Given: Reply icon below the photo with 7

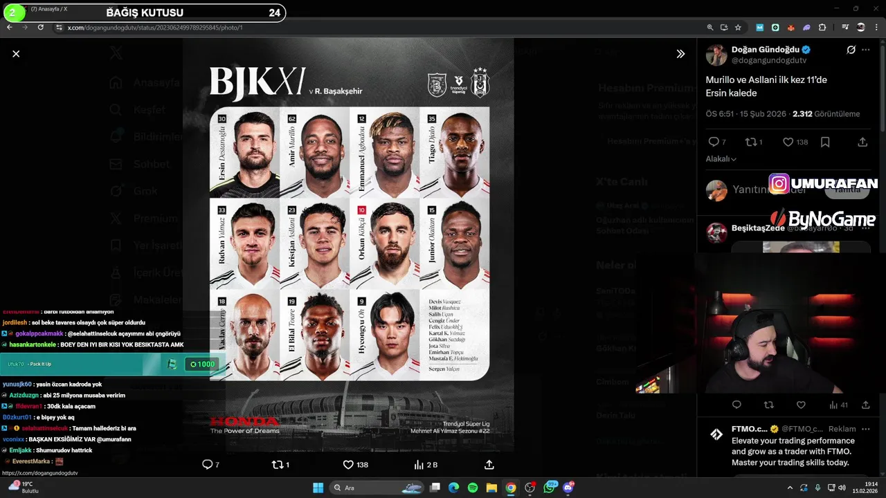Looking at the screenshot, I should tap(211, 465).
